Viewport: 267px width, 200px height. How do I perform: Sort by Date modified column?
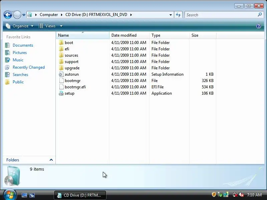(129, 35)
